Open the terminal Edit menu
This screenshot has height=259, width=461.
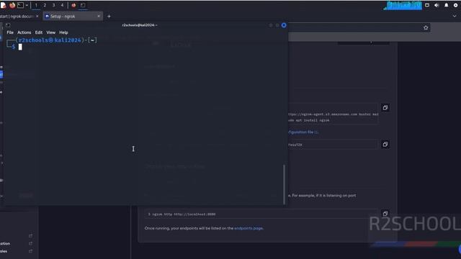coord(39,32)
